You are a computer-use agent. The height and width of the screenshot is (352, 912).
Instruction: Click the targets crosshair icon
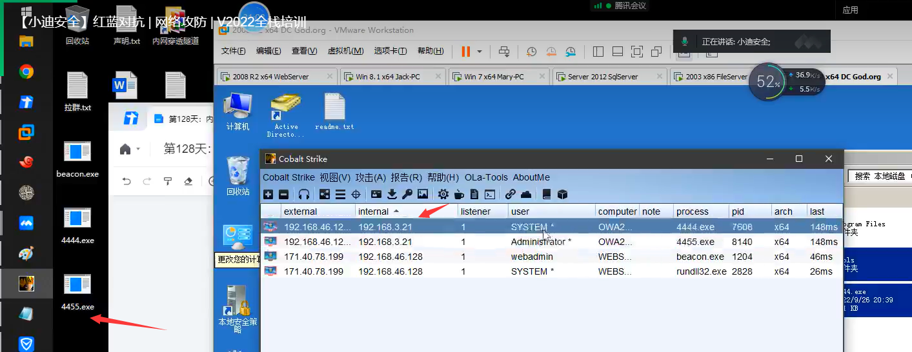[355, 194]
